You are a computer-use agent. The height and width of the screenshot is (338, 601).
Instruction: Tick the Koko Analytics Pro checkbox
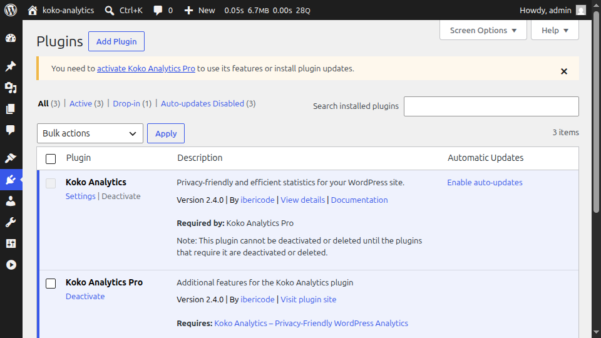(51, 284)
